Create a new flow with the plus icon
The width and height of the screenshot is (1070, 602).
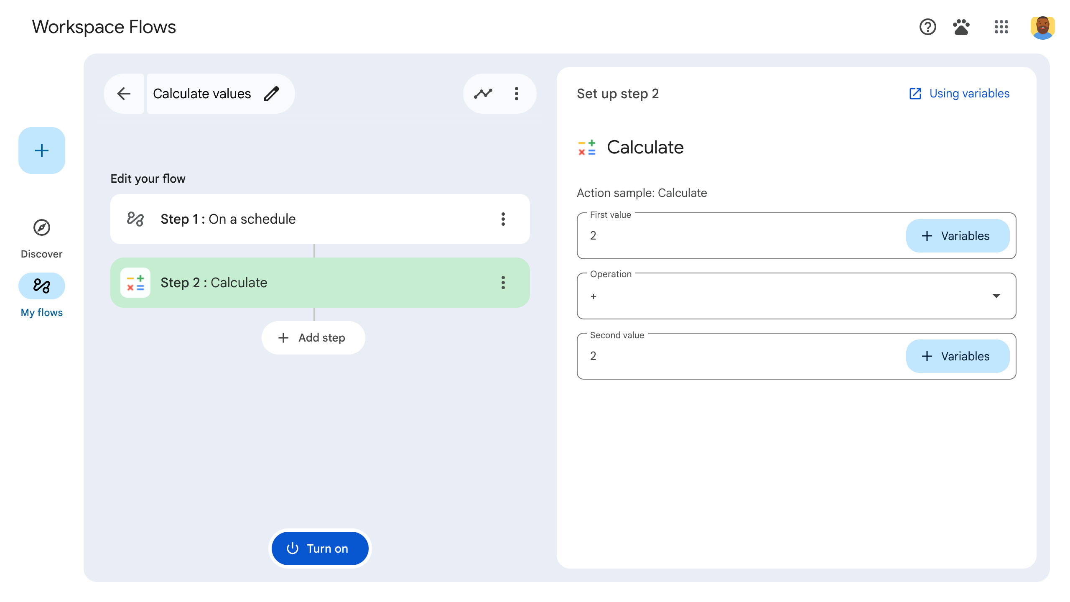[41, 150]
